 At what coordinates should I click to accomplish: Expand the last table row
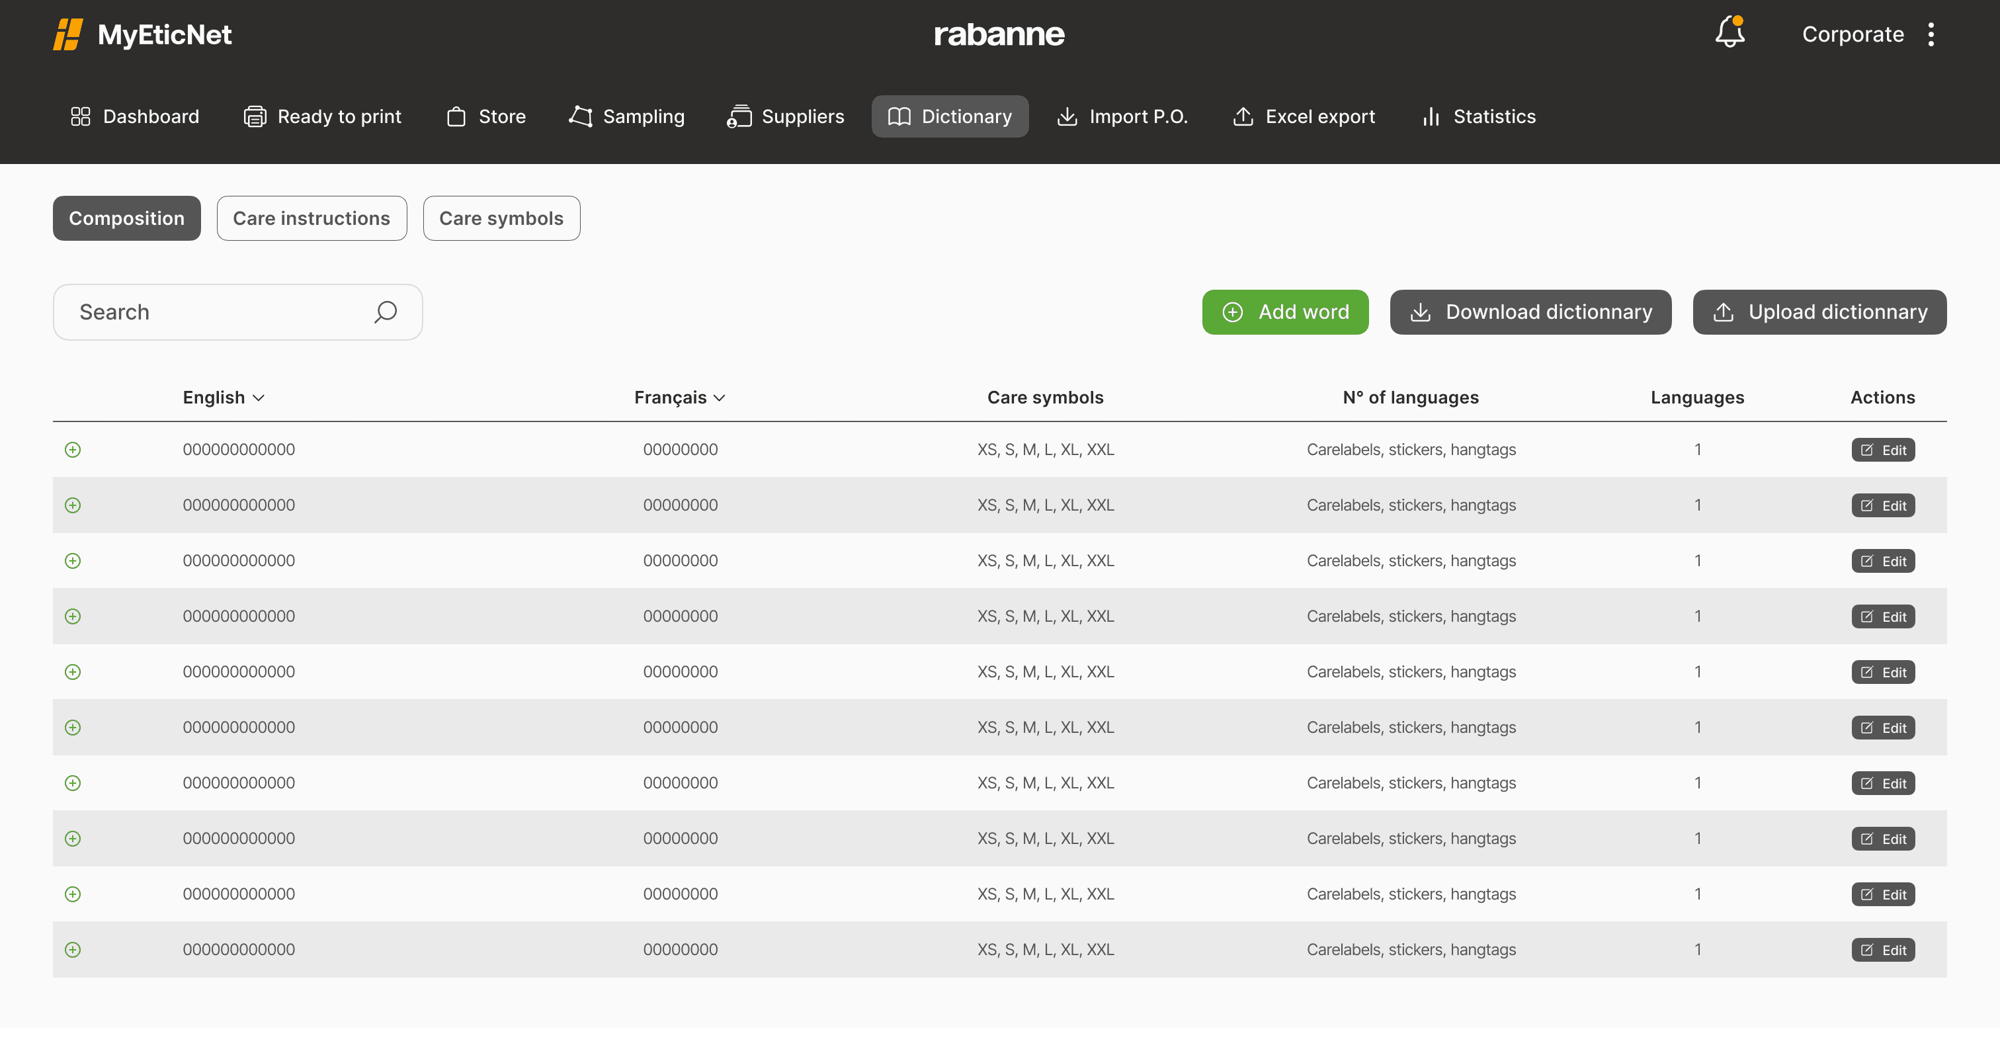[x=73, y=950]
